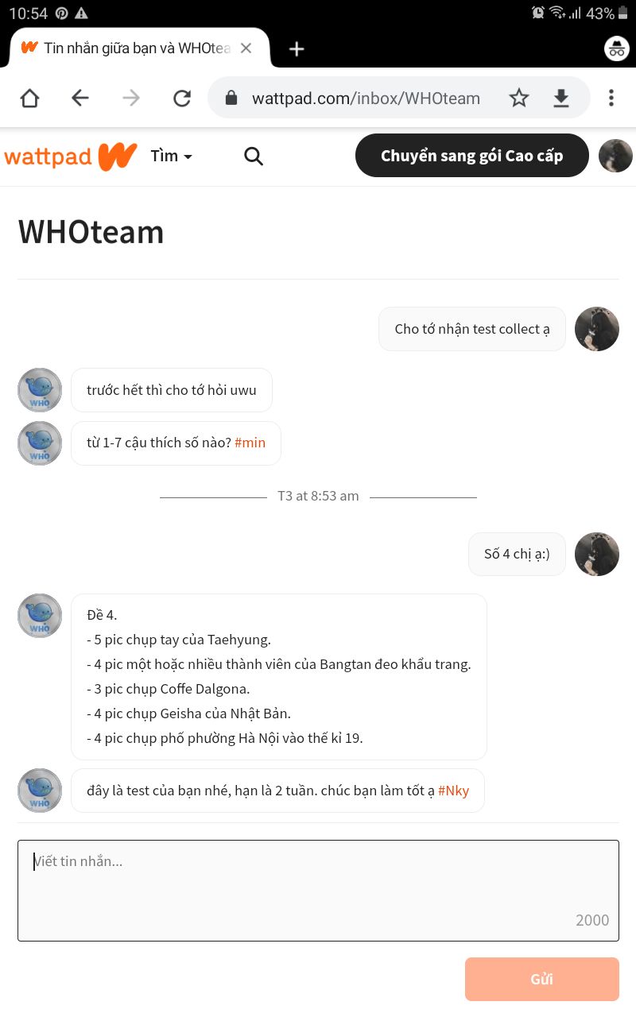Focus the Viết tin nhắn message box
The height and width of the screenshot is (1017, 636).
[318, 891]
